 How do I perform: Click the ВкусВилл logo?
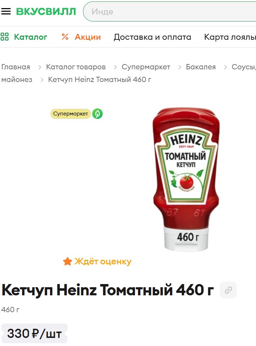click(x=46, y=12)
